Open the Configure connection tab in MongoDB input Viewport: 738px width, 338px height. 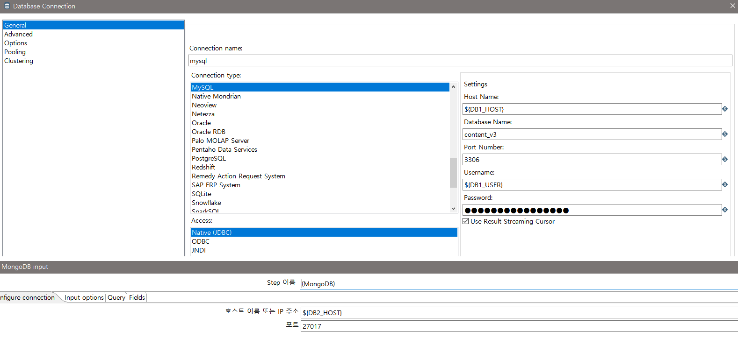[28, 297]
